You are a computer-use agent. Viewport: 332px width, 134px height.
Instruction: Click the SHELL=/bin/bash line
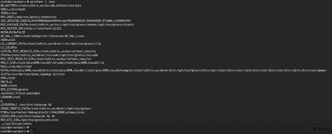(13, 9)
